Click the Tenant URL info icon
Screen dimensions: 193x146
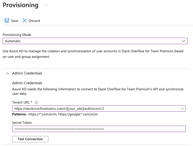pyautogui.click(x=36, y=102)
